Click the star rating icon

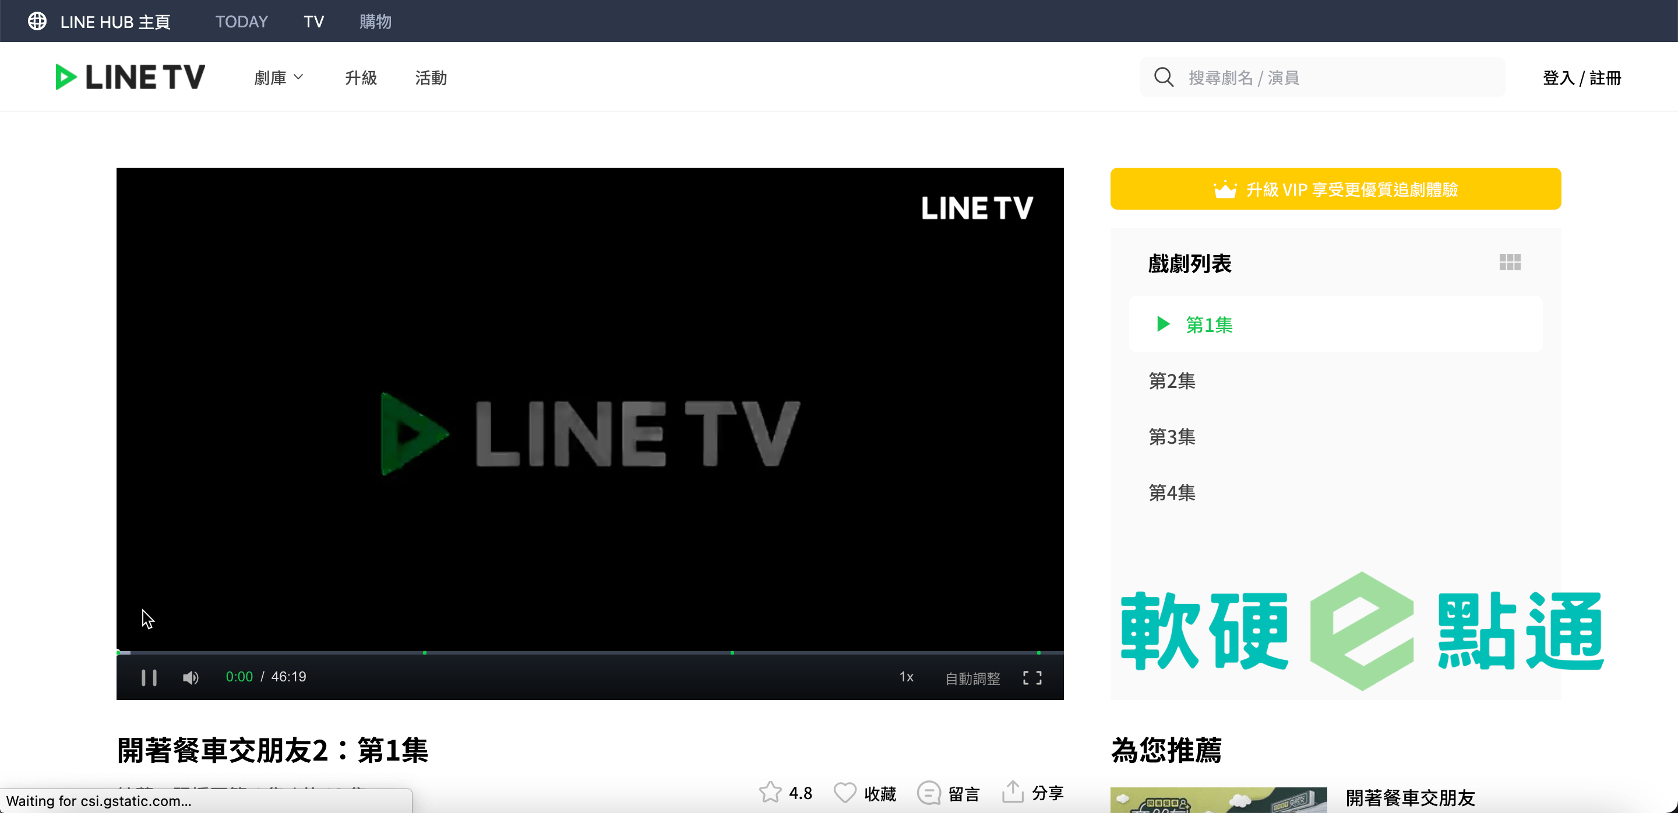click(x=770, y=792)
